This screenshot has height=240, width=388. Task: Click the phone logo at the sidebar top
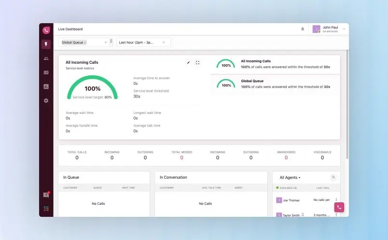[46, 30]
